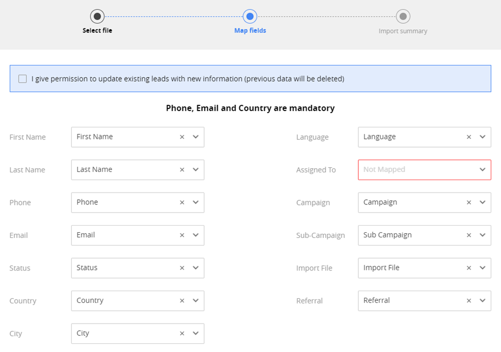The height and width of the screenshot is (352, 501).
Task: Clear the First Name mapping with X icon
Action: [182, 137]
